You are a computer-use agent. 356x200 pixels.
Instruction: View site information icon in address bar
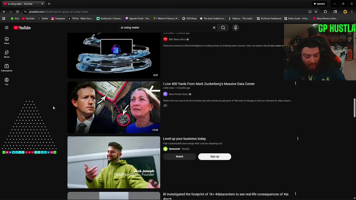(x=25, y=12)
